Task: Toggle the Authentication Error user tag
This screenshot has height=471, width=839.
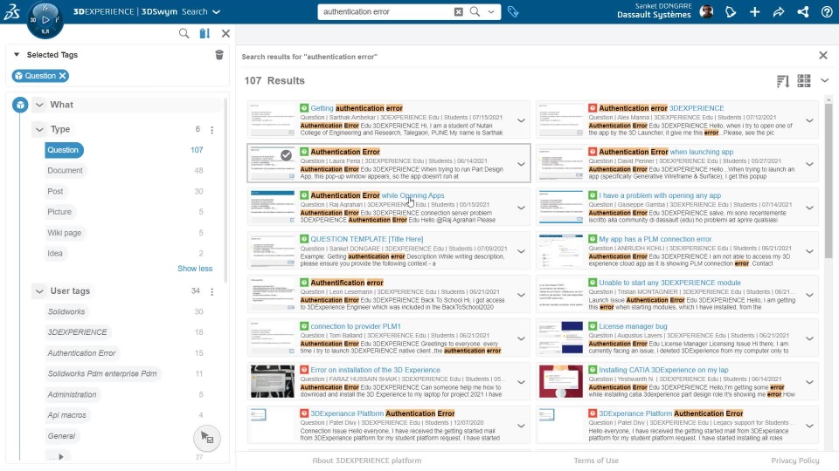Action: (81, 353)
